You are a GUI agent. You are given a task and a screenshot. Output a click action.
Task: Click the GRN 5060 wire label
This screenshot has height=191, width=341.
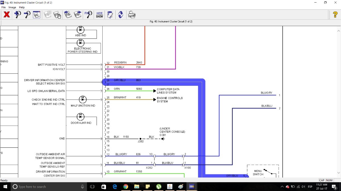(x=128, y=89)
